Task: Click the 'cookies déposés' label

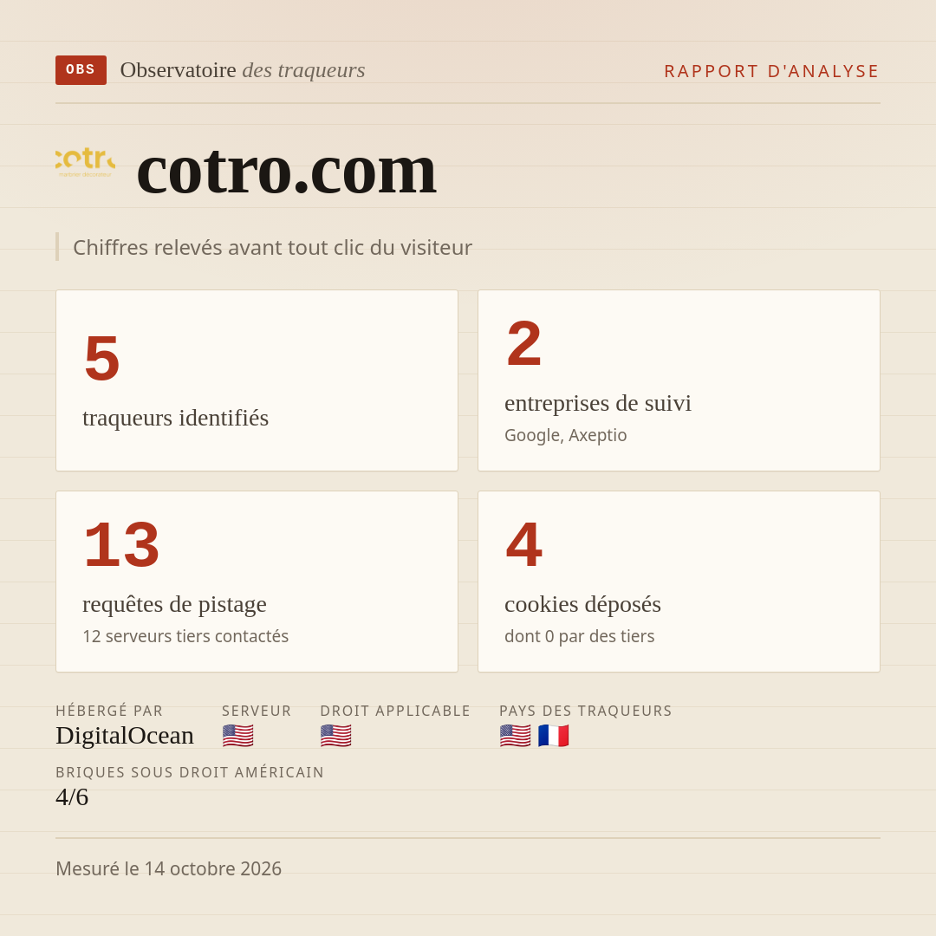Action: [582, 605]
